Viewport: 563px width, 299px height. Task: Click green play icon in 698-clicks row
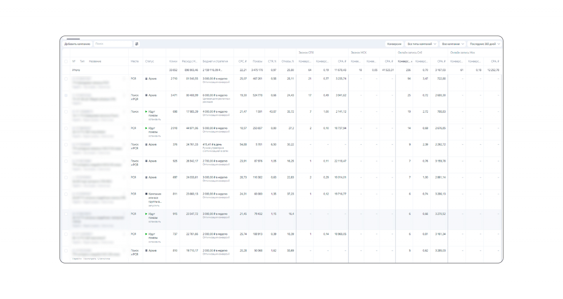click(146, 112)
